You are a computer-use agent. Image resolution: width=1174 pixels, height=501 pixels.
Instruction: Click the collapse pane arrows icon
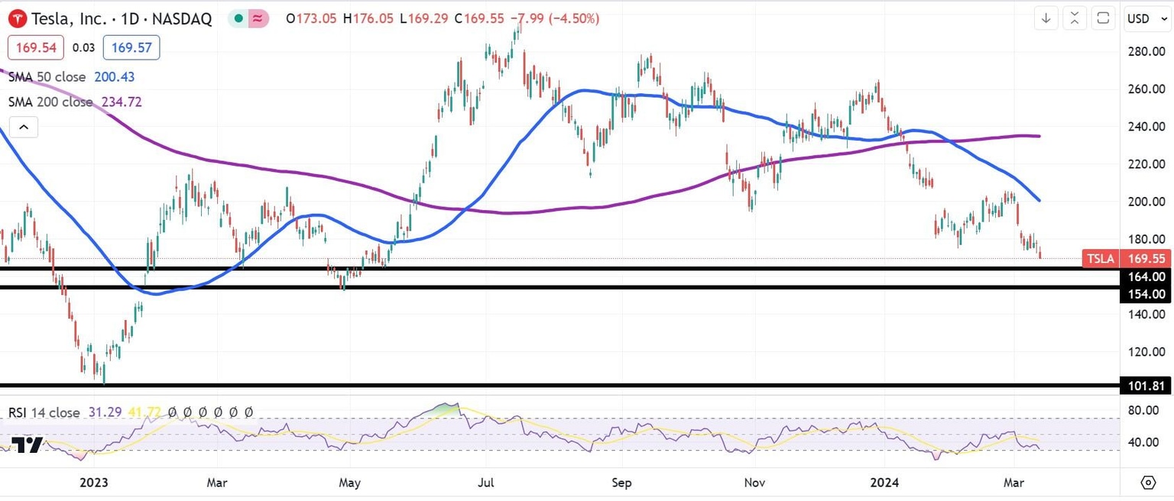click(1075, 18)
